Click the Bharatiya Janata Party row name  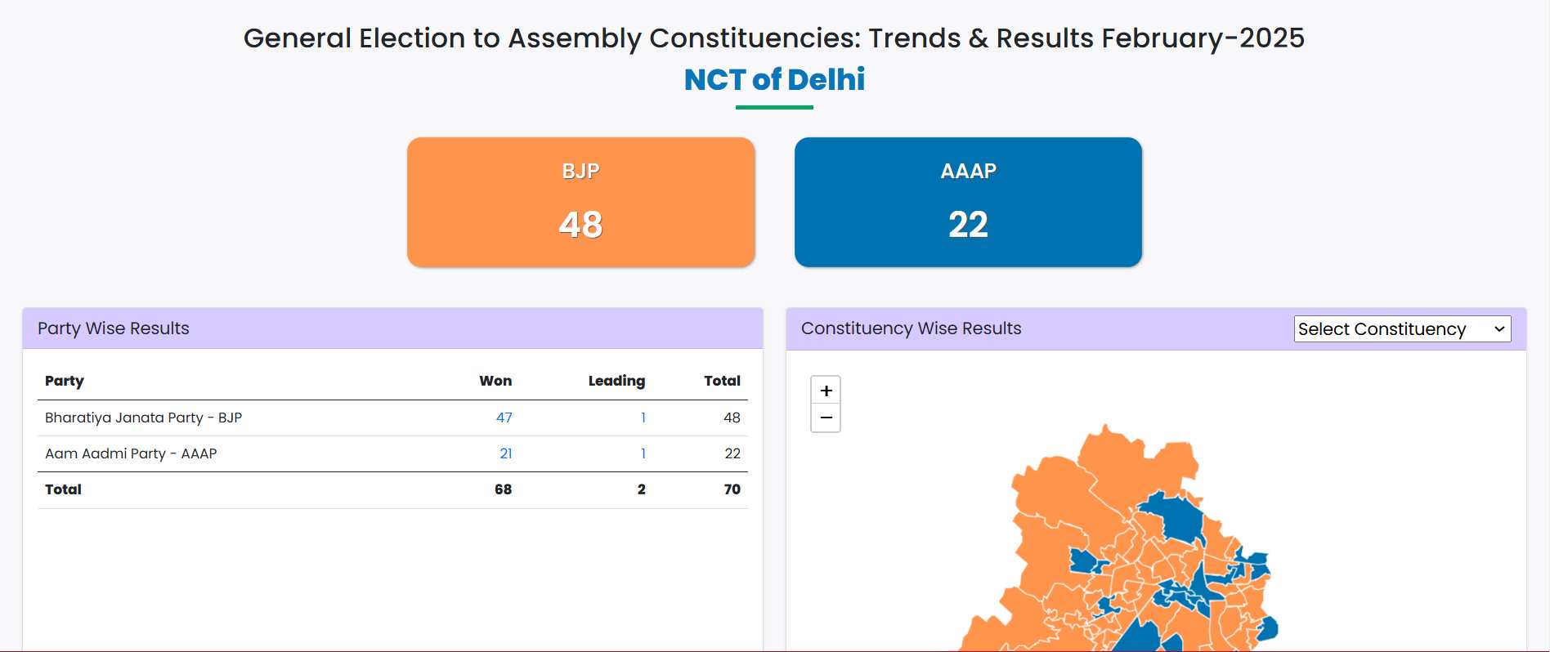[143, 418]
